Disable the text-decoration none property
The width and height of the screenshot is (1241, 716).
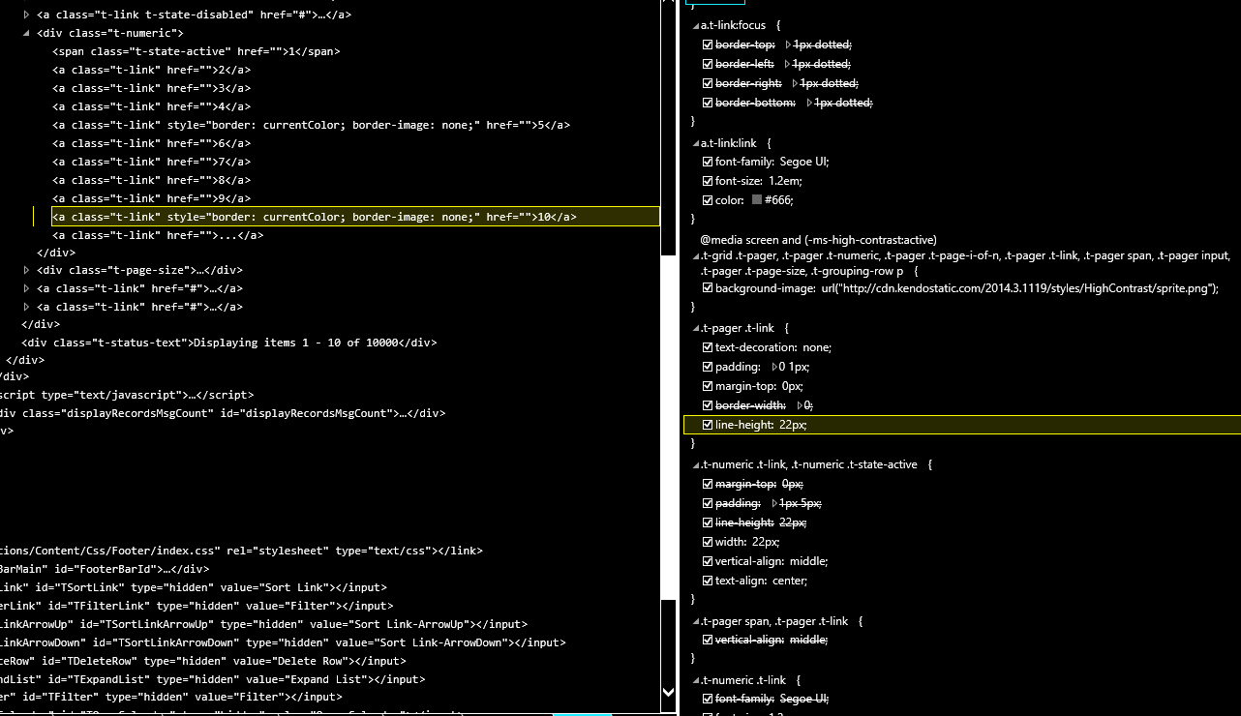pyautogui.click(x=708, y=347)
